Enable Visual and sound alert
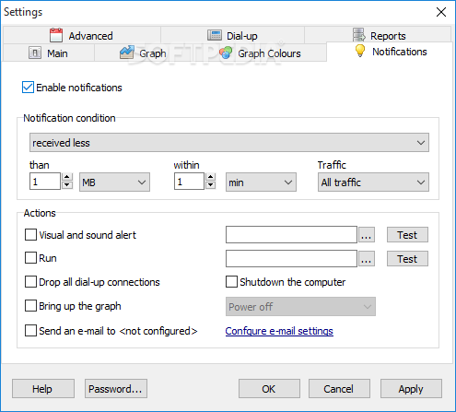The image size is (456, 412). tap(30, 235)
